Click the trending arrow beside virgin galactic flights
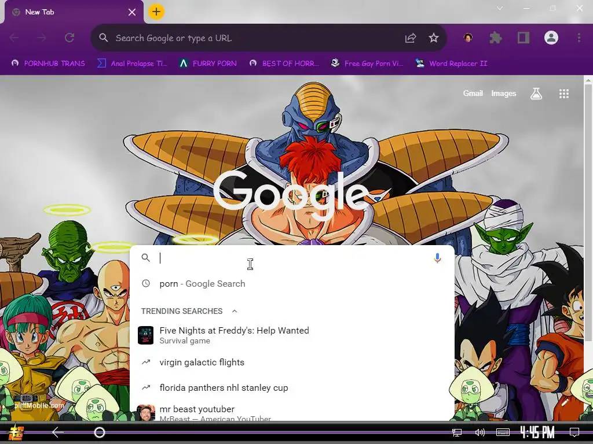 (145, 362)
